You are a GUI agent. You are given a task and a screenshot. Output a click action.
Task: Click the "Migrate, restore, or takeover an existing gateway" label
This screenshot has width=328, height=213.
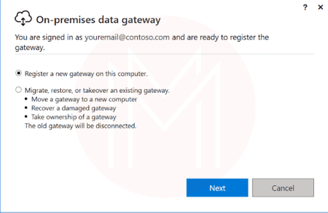97,90
